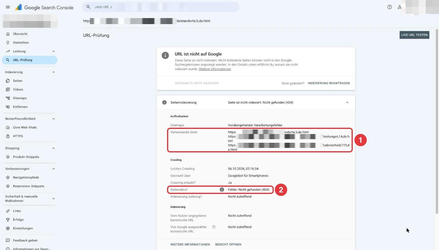Click the Produkt-Snippets layers icon

pyautogui.click(x=8, y=157)
